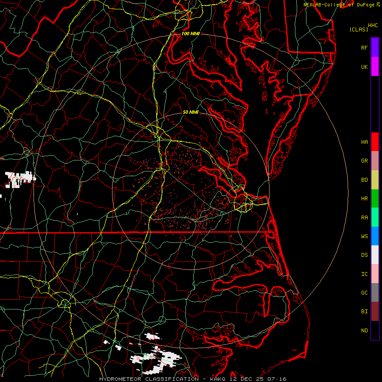Click the BI legend label
Viewport: 382px width, 382px height.
[x=364, y=312]
